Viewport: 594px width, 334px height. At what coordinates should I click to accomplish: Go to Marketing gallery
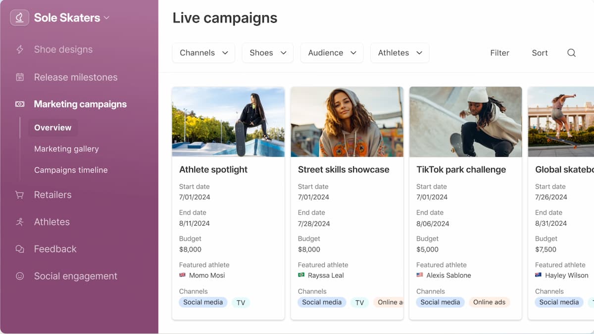(x=66, y=149)
